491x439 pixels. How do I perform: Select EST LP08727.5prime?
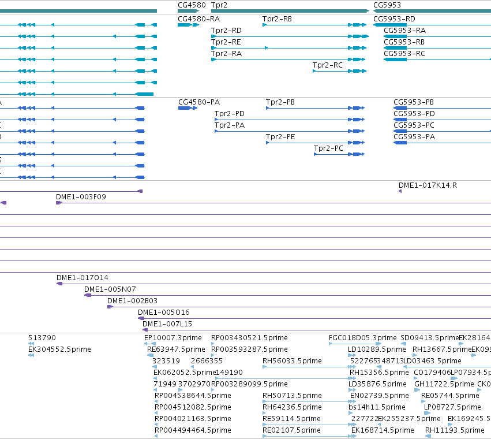click(x=452, y=407)
